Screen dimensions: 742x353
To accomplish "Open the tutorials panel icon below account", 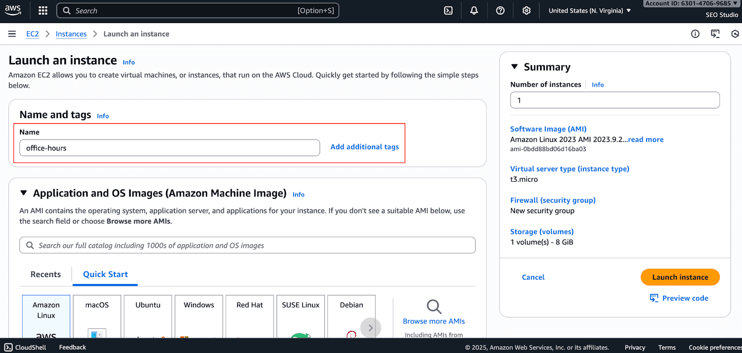I will coord(715,34).
